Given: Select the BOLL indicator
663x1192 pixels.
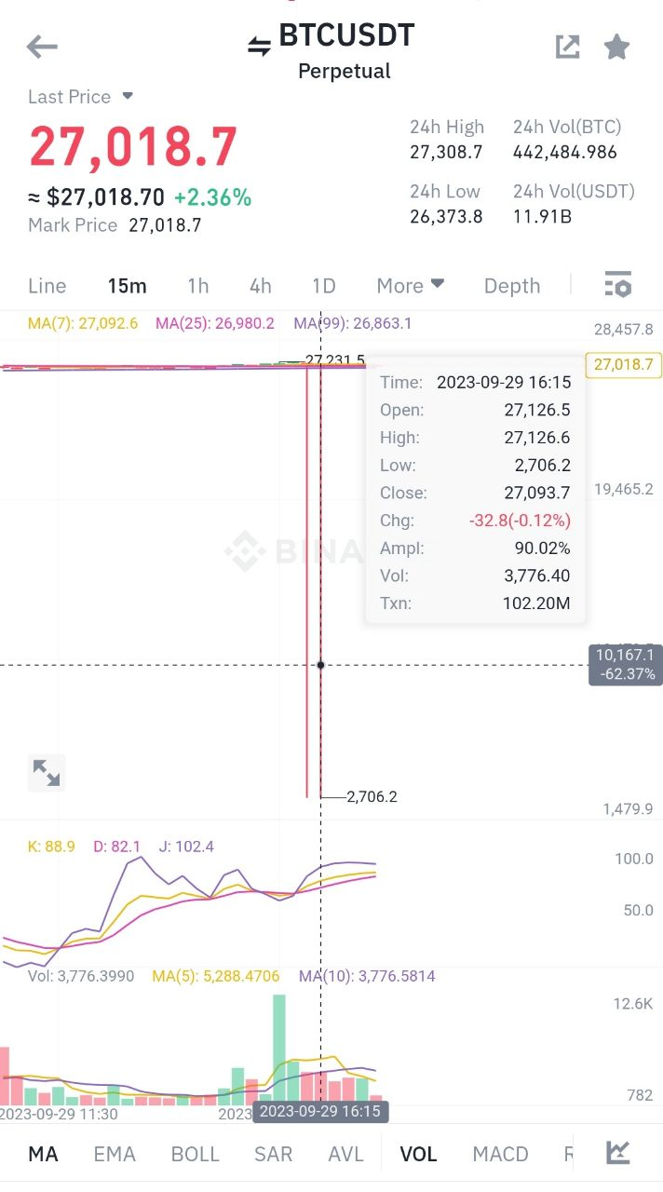Looking at the screenshot, I should click(195, 1153).
